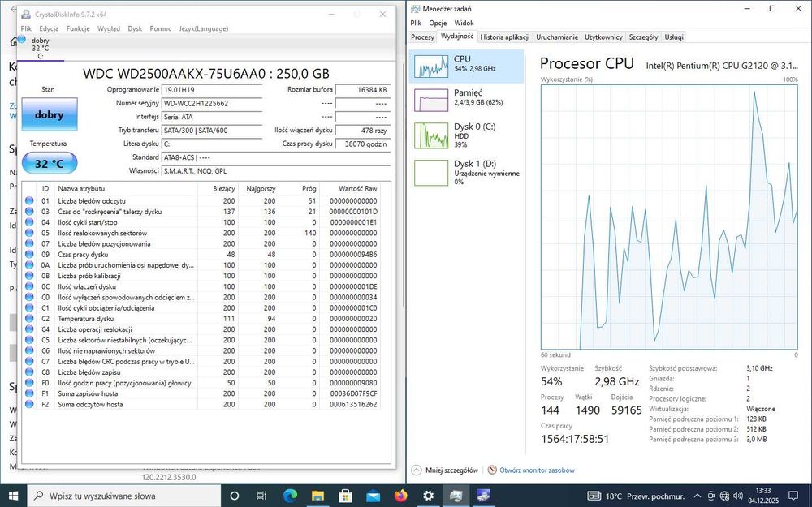Click the Wartość Raw column header
This screenshot has height=507, width=812.
(351, 189)
